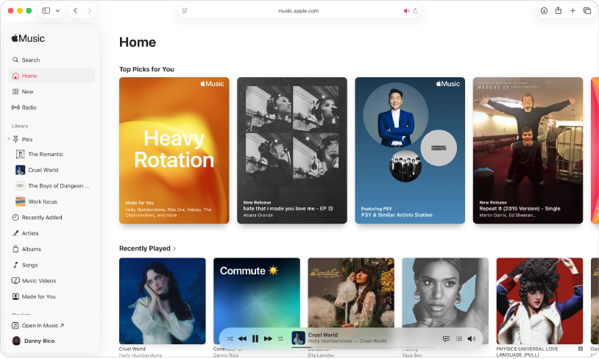Skip to next track
This screenshot has width=599, height=359.
268,338
